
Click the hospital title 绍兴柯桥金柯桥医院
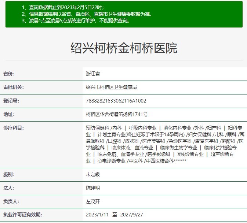click(x=124, y=48)
